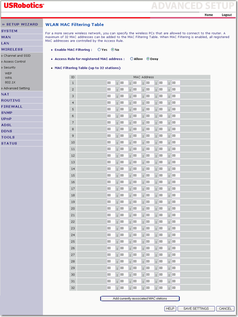Choose Allow access rule radio button
The image size is (238, 317).
pos(132,59)
